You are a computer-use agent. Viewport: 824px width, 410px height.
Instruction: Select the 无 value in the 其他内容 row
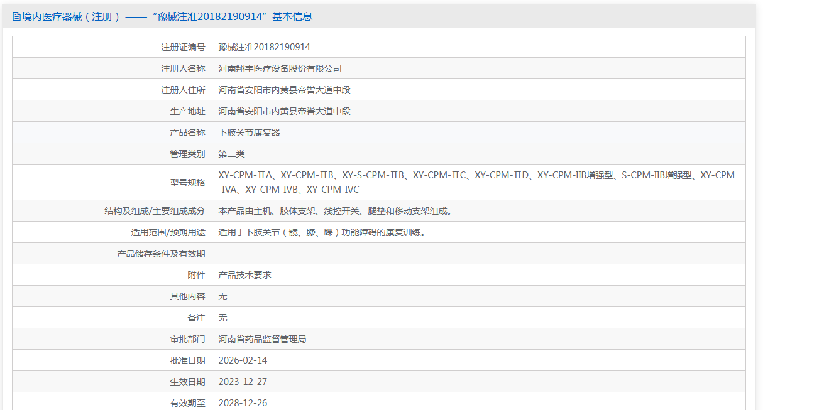(222, 296)
